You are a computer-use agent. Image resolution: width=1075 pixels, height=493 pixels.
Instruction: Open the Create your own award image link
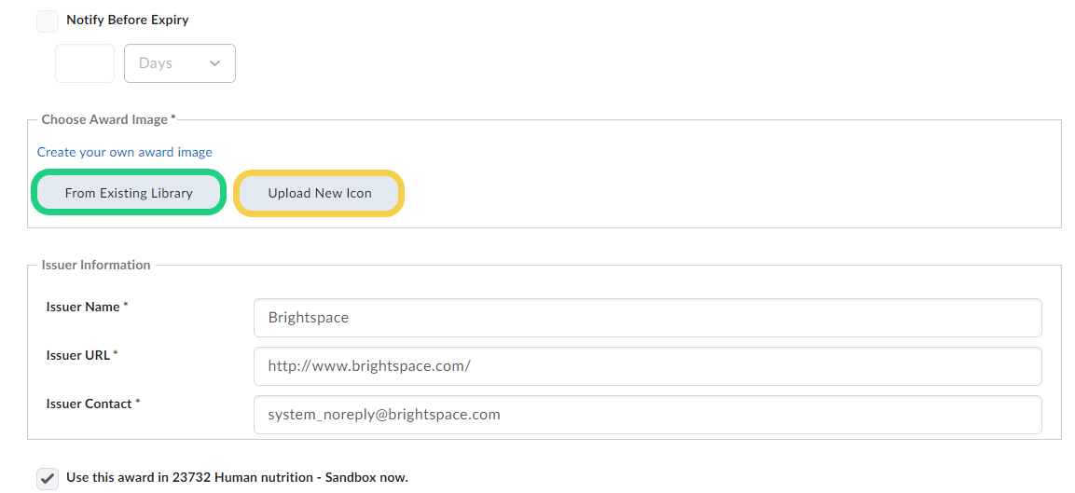(125, 152)
